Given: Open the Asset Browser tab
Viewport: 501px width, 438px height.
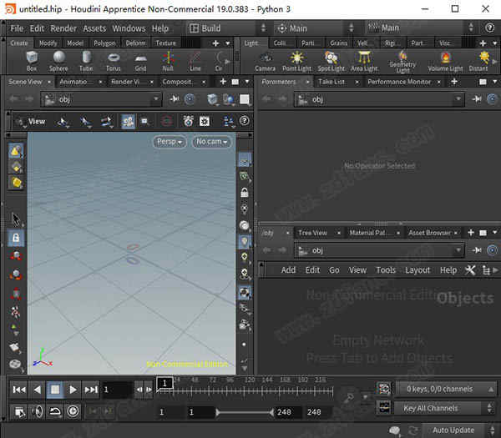Looking at the screenshot, I should pos(429,233).
